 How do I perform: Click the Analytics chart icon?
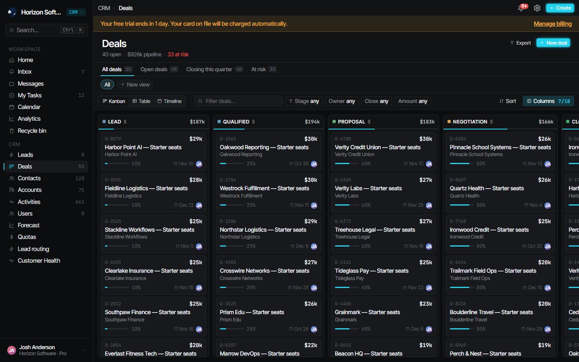tap(12, 119)
